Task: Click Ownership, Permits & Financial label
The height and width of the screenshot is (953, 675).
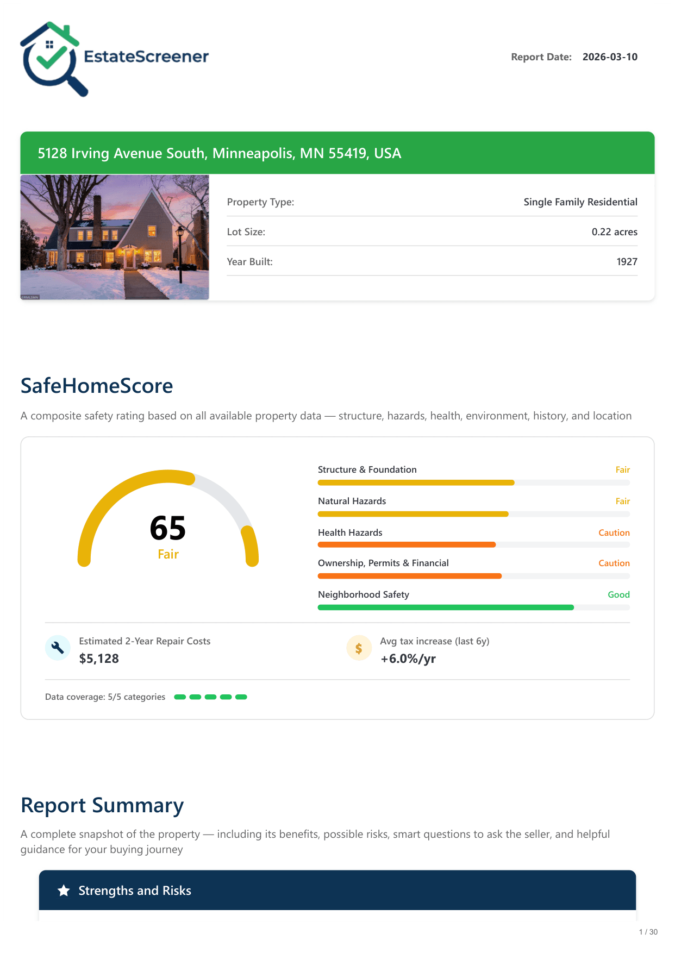Action: pyautogui.click(x=383, y=563)
